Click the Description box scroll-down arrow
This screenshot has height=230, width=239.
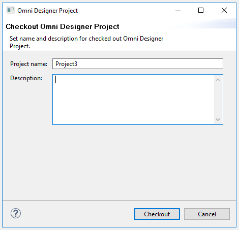pyautogui.click(x=218, y=120)
